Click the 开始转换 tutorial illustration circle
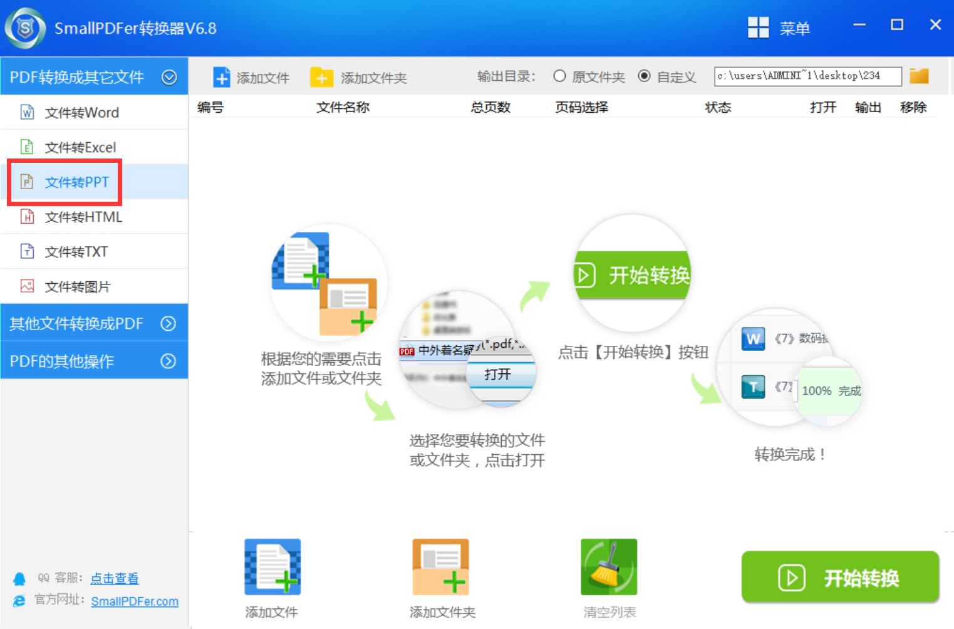This screenshot has width=954, height=629. tap(633, 274)
